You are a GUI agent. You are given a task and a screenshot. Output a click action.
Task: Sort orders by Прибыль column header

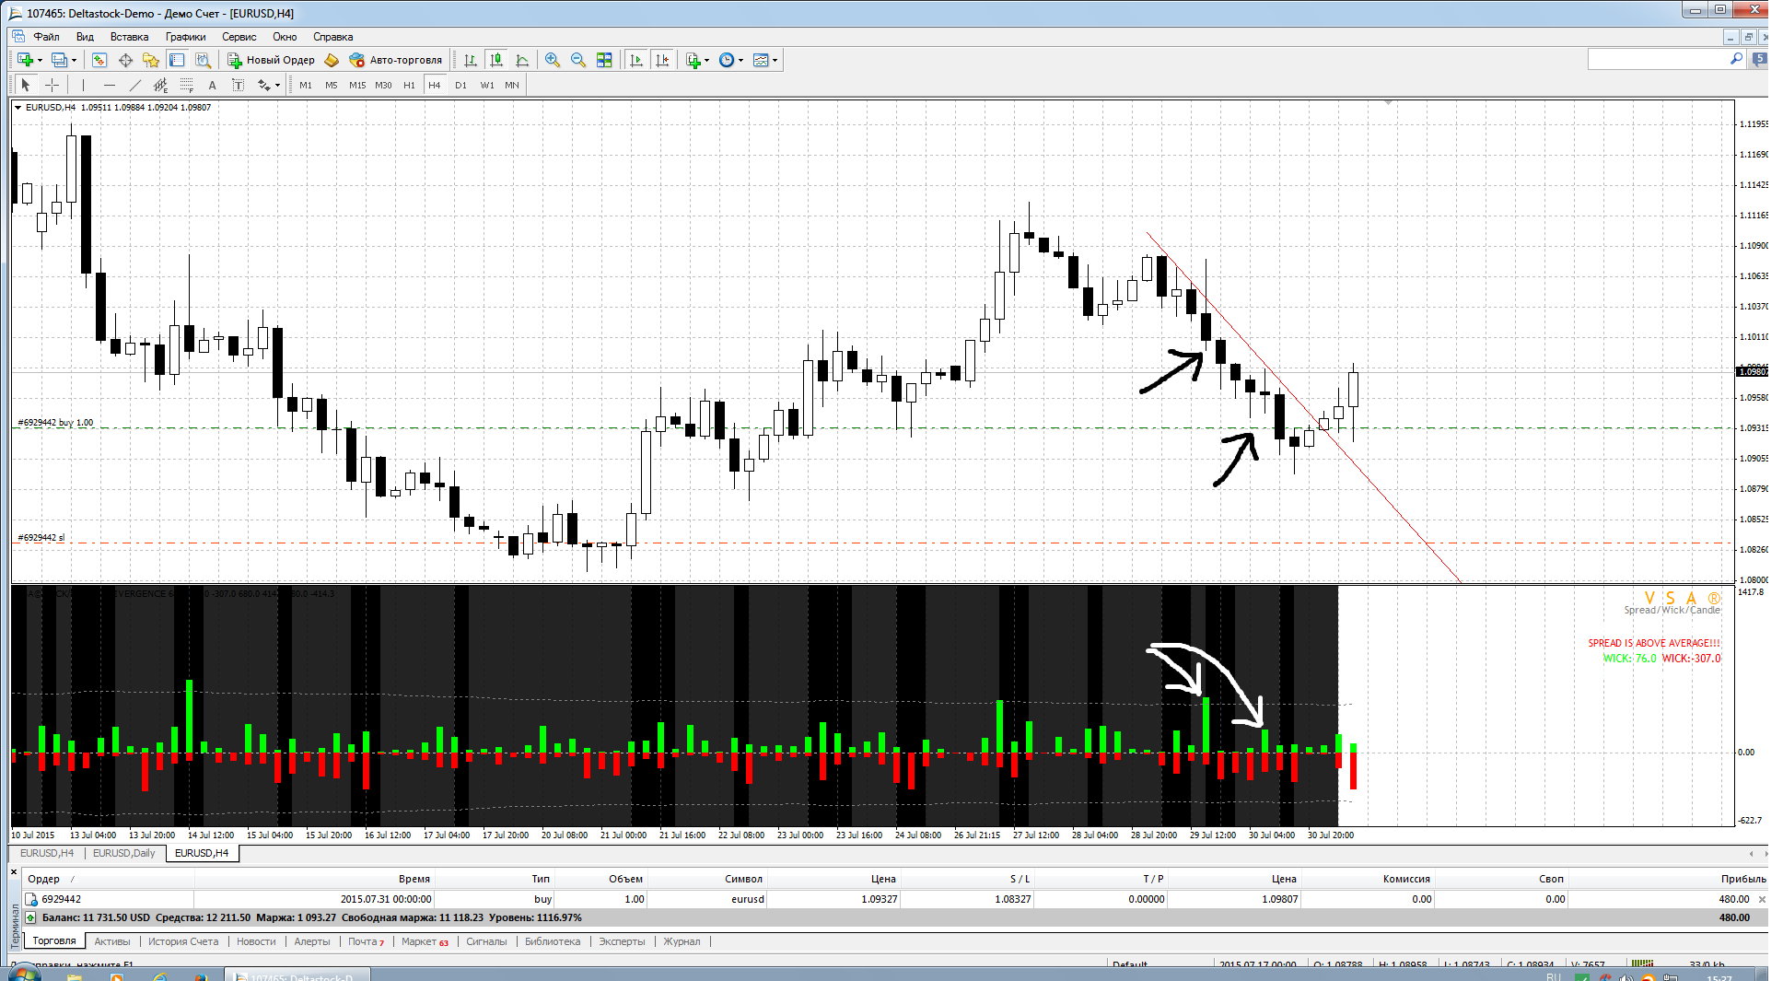coord(1743,879)
